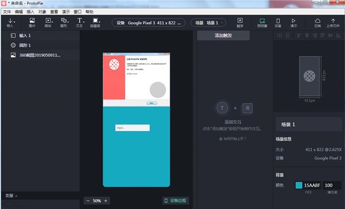Open the 预览窗 preview window
The height and width of the screenshot is (209, 345).
point(262,22)
